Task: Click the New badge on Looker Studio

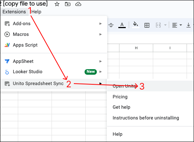Action: point(91,72)
